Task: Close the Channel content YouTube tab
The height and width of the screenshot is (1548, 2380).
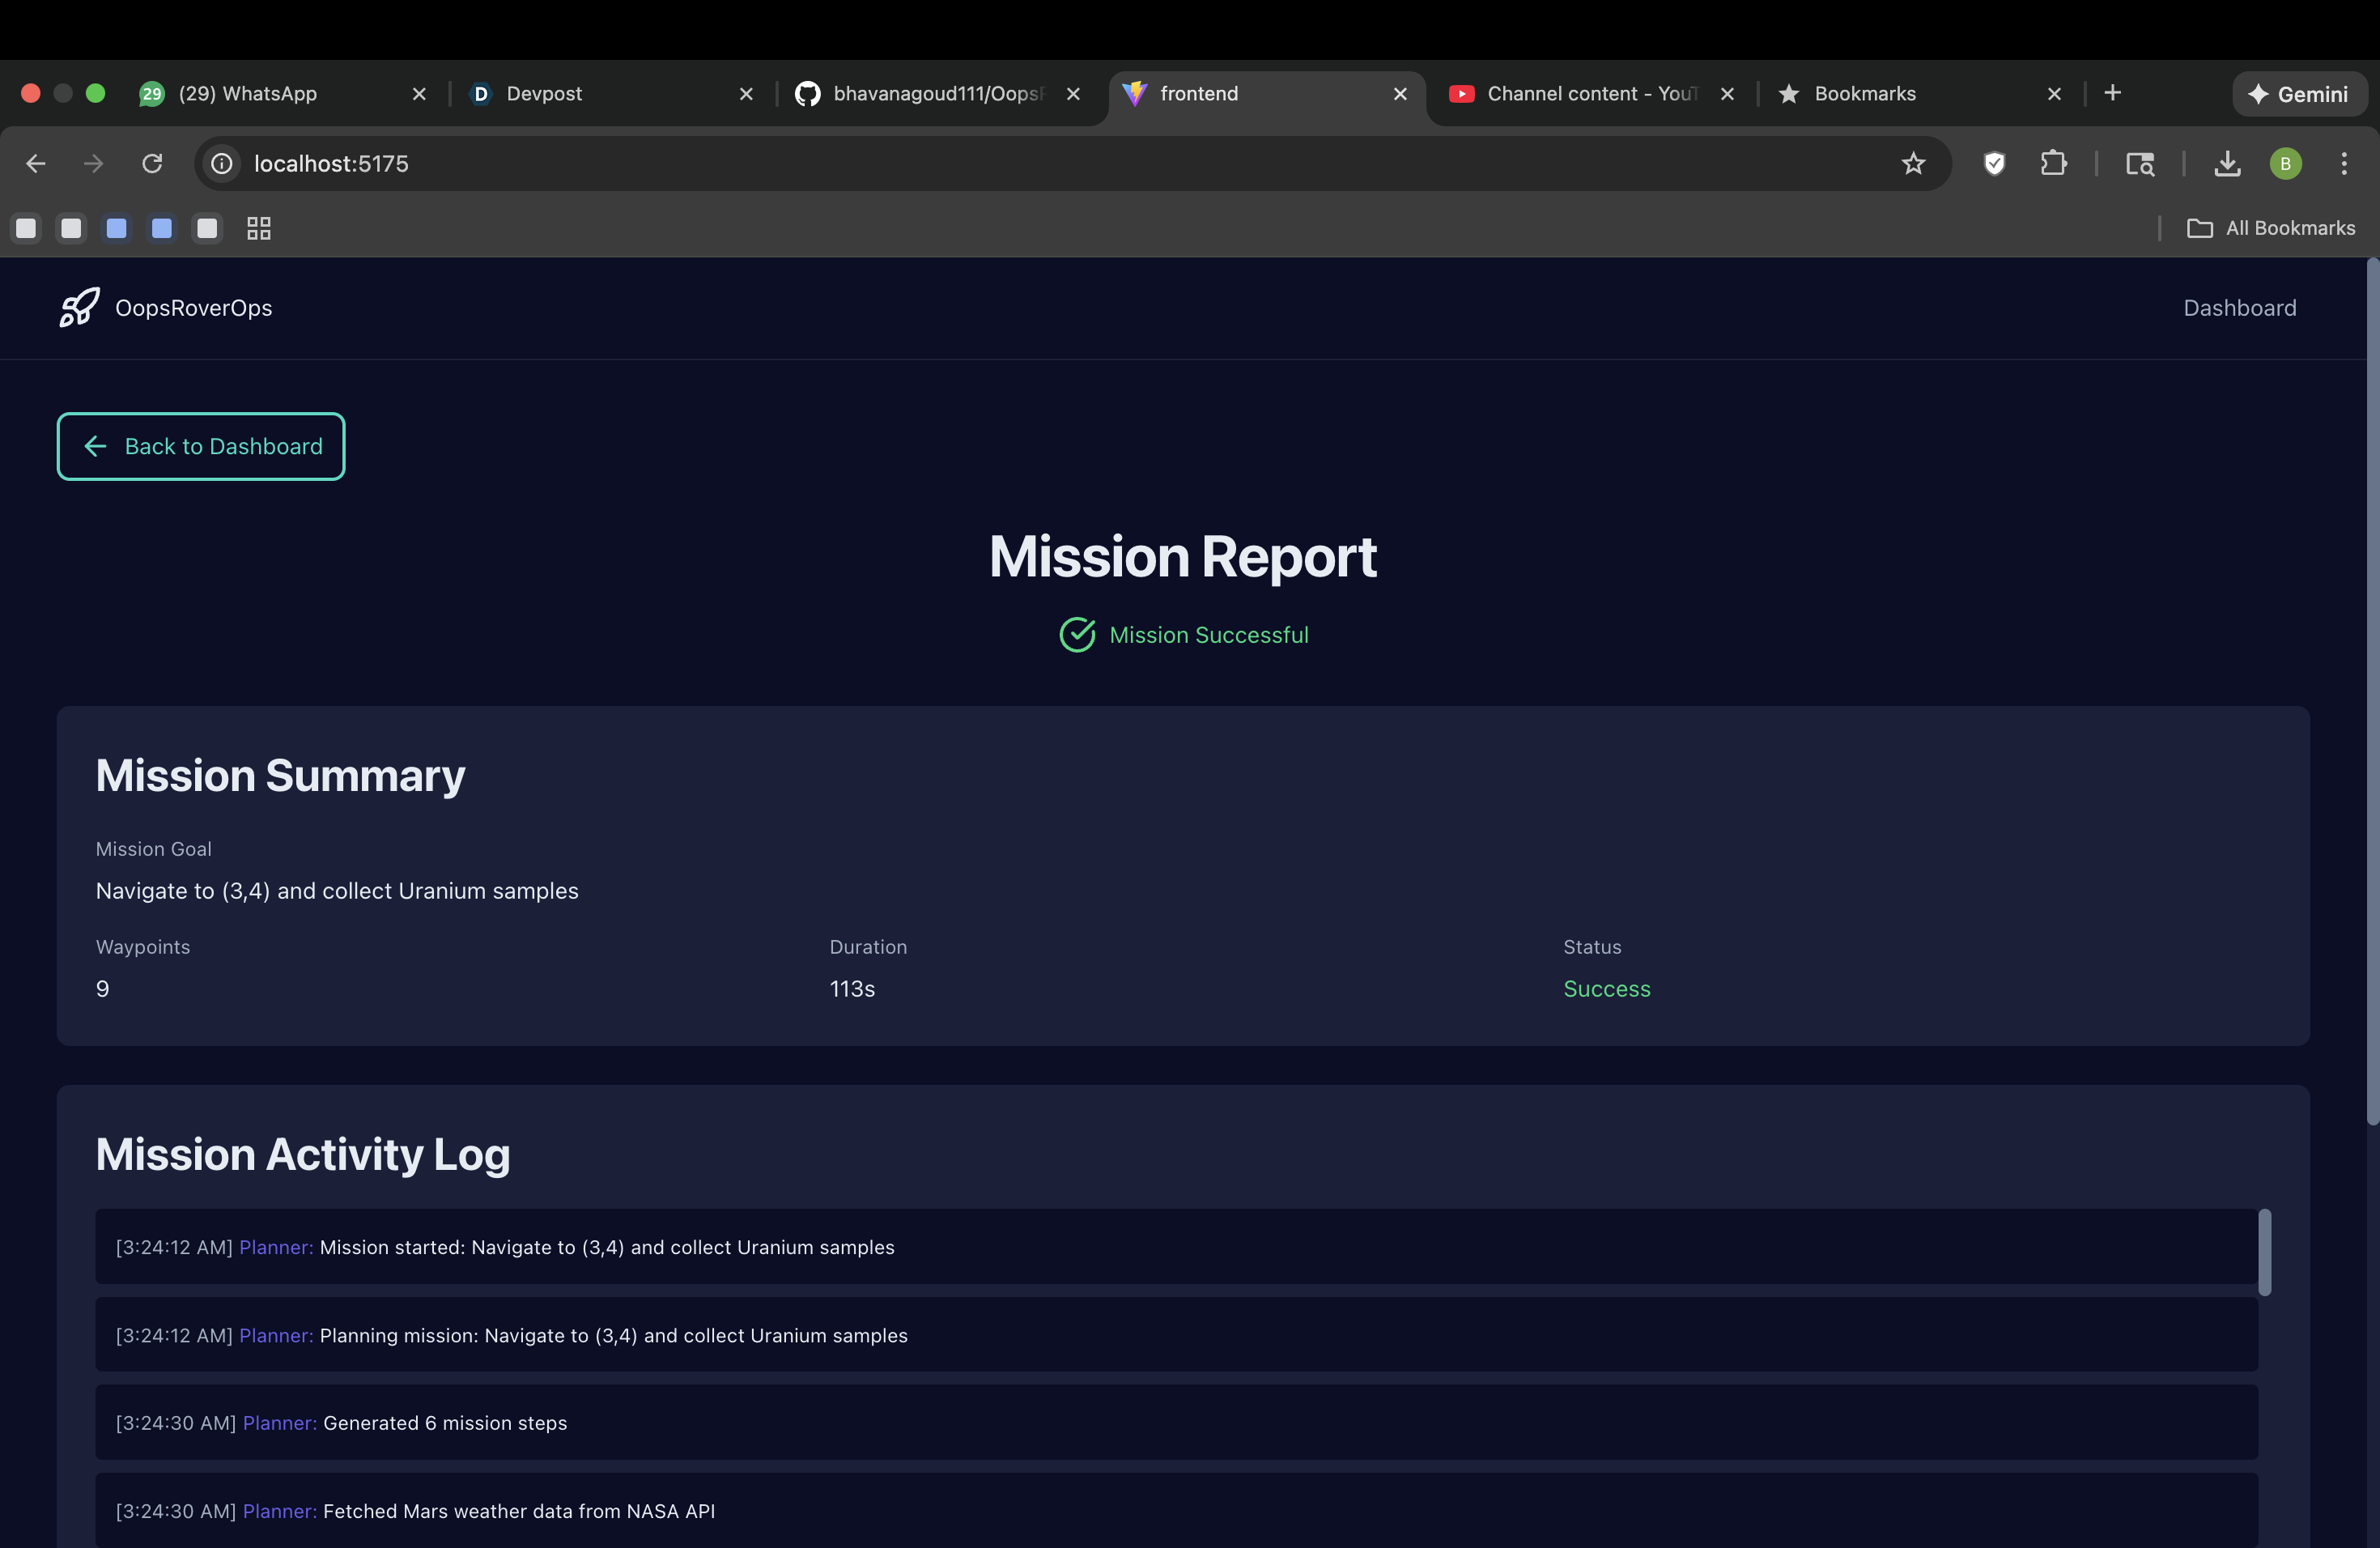Action: 1727,93
